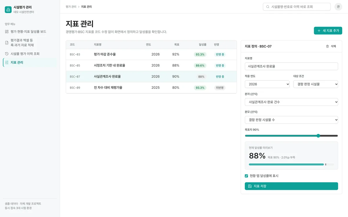Click the 연도 column header

pos(148,45)
